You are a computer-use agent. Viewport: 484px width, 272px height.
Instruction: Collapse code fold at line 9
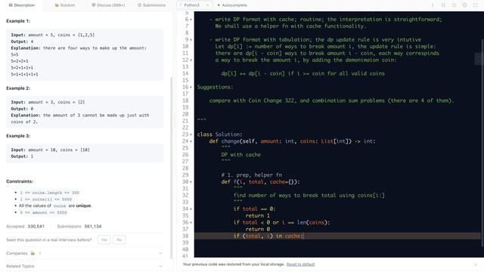coord(191,40)
